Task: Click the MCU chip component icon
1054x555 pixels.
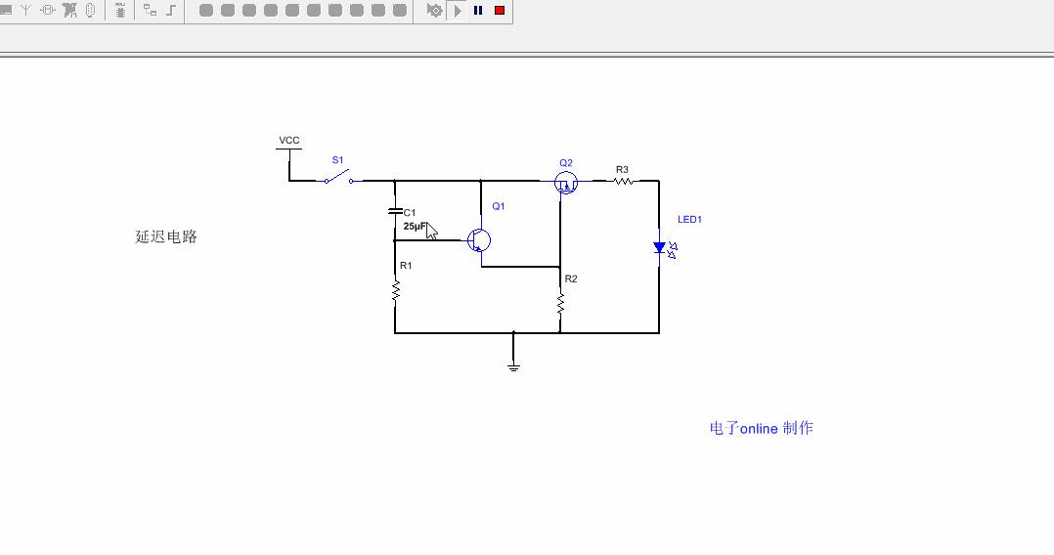Action: (x=120, y=11)
